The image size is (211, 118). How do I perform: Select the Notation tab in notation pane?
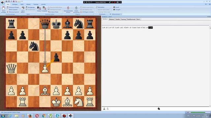pos(105,19)
